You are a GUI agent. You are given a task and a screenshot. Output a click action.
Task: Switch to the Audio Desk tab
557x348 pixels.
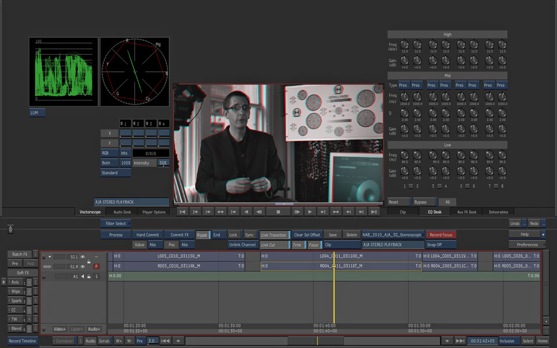122,212
